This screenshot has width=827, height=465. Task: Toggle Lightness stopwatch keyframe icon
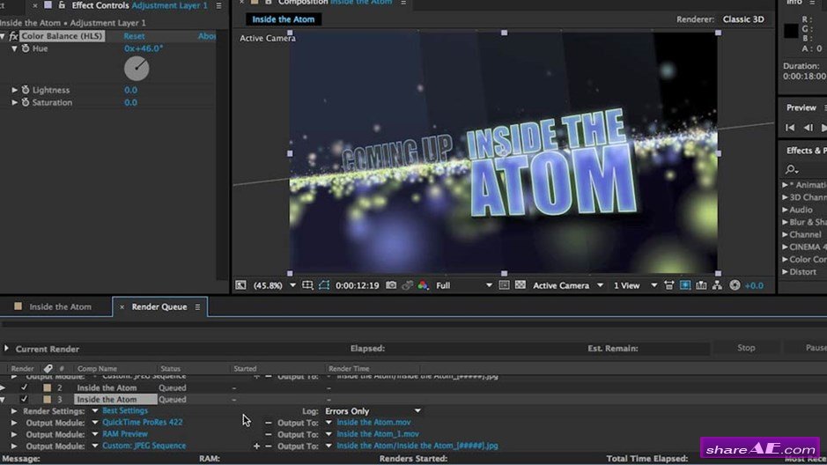[x=26, y=90]
